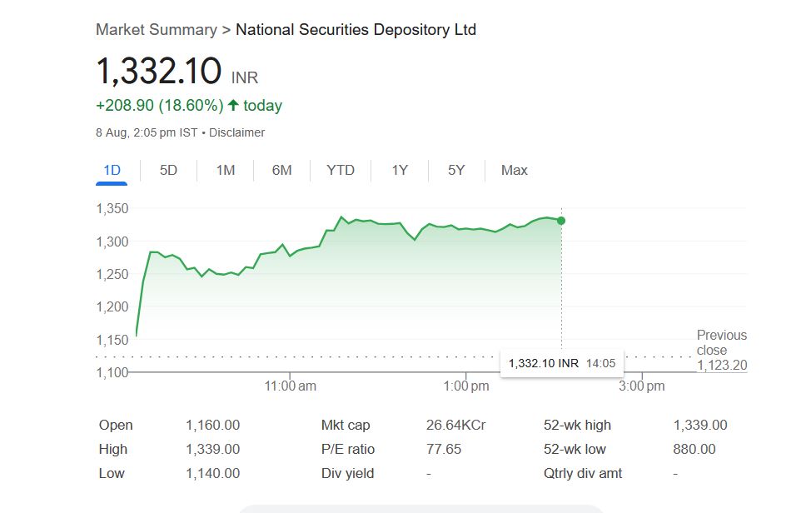796x513 pixels.
Task: Click the Mkt cap label
Action: pyautogui.click(x=345, y=426)
